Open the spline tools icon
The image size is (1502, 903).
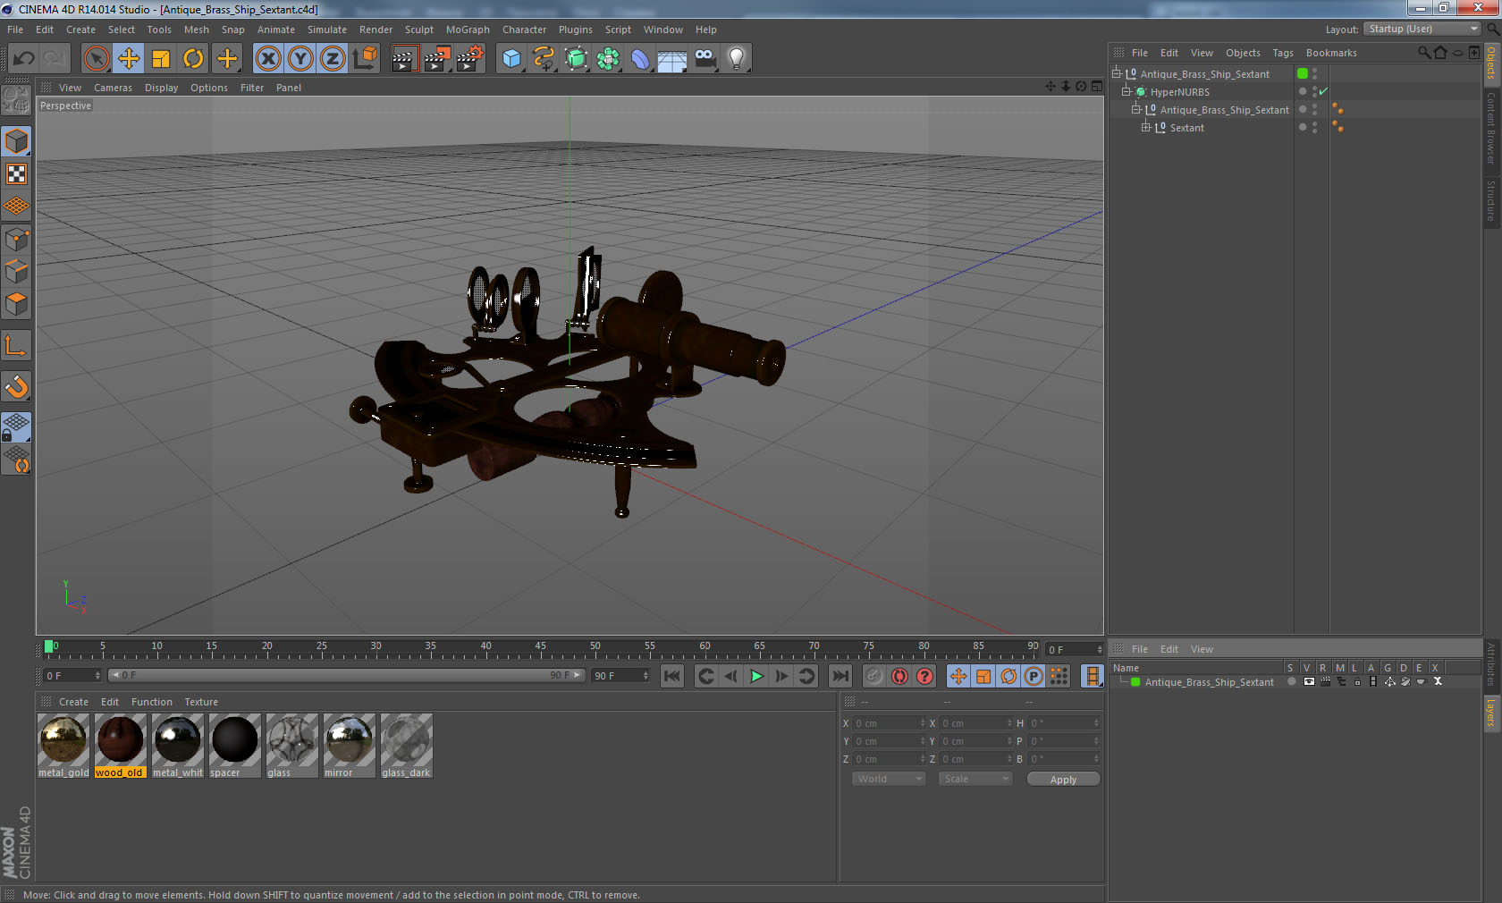tap(544, 59)
